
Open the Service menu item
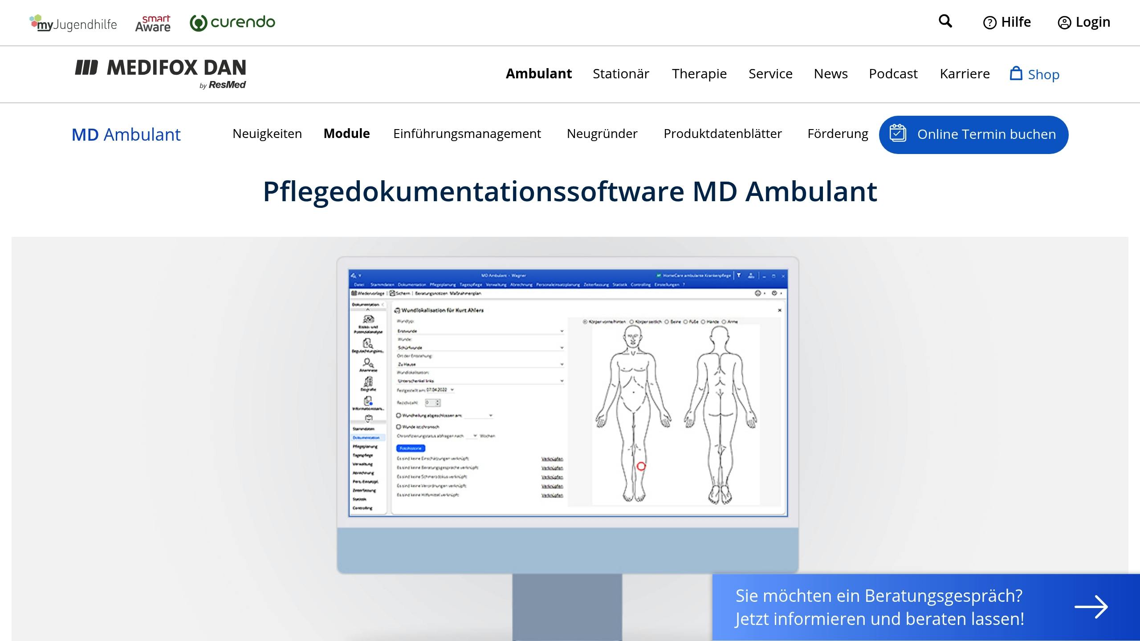[770, 73]
